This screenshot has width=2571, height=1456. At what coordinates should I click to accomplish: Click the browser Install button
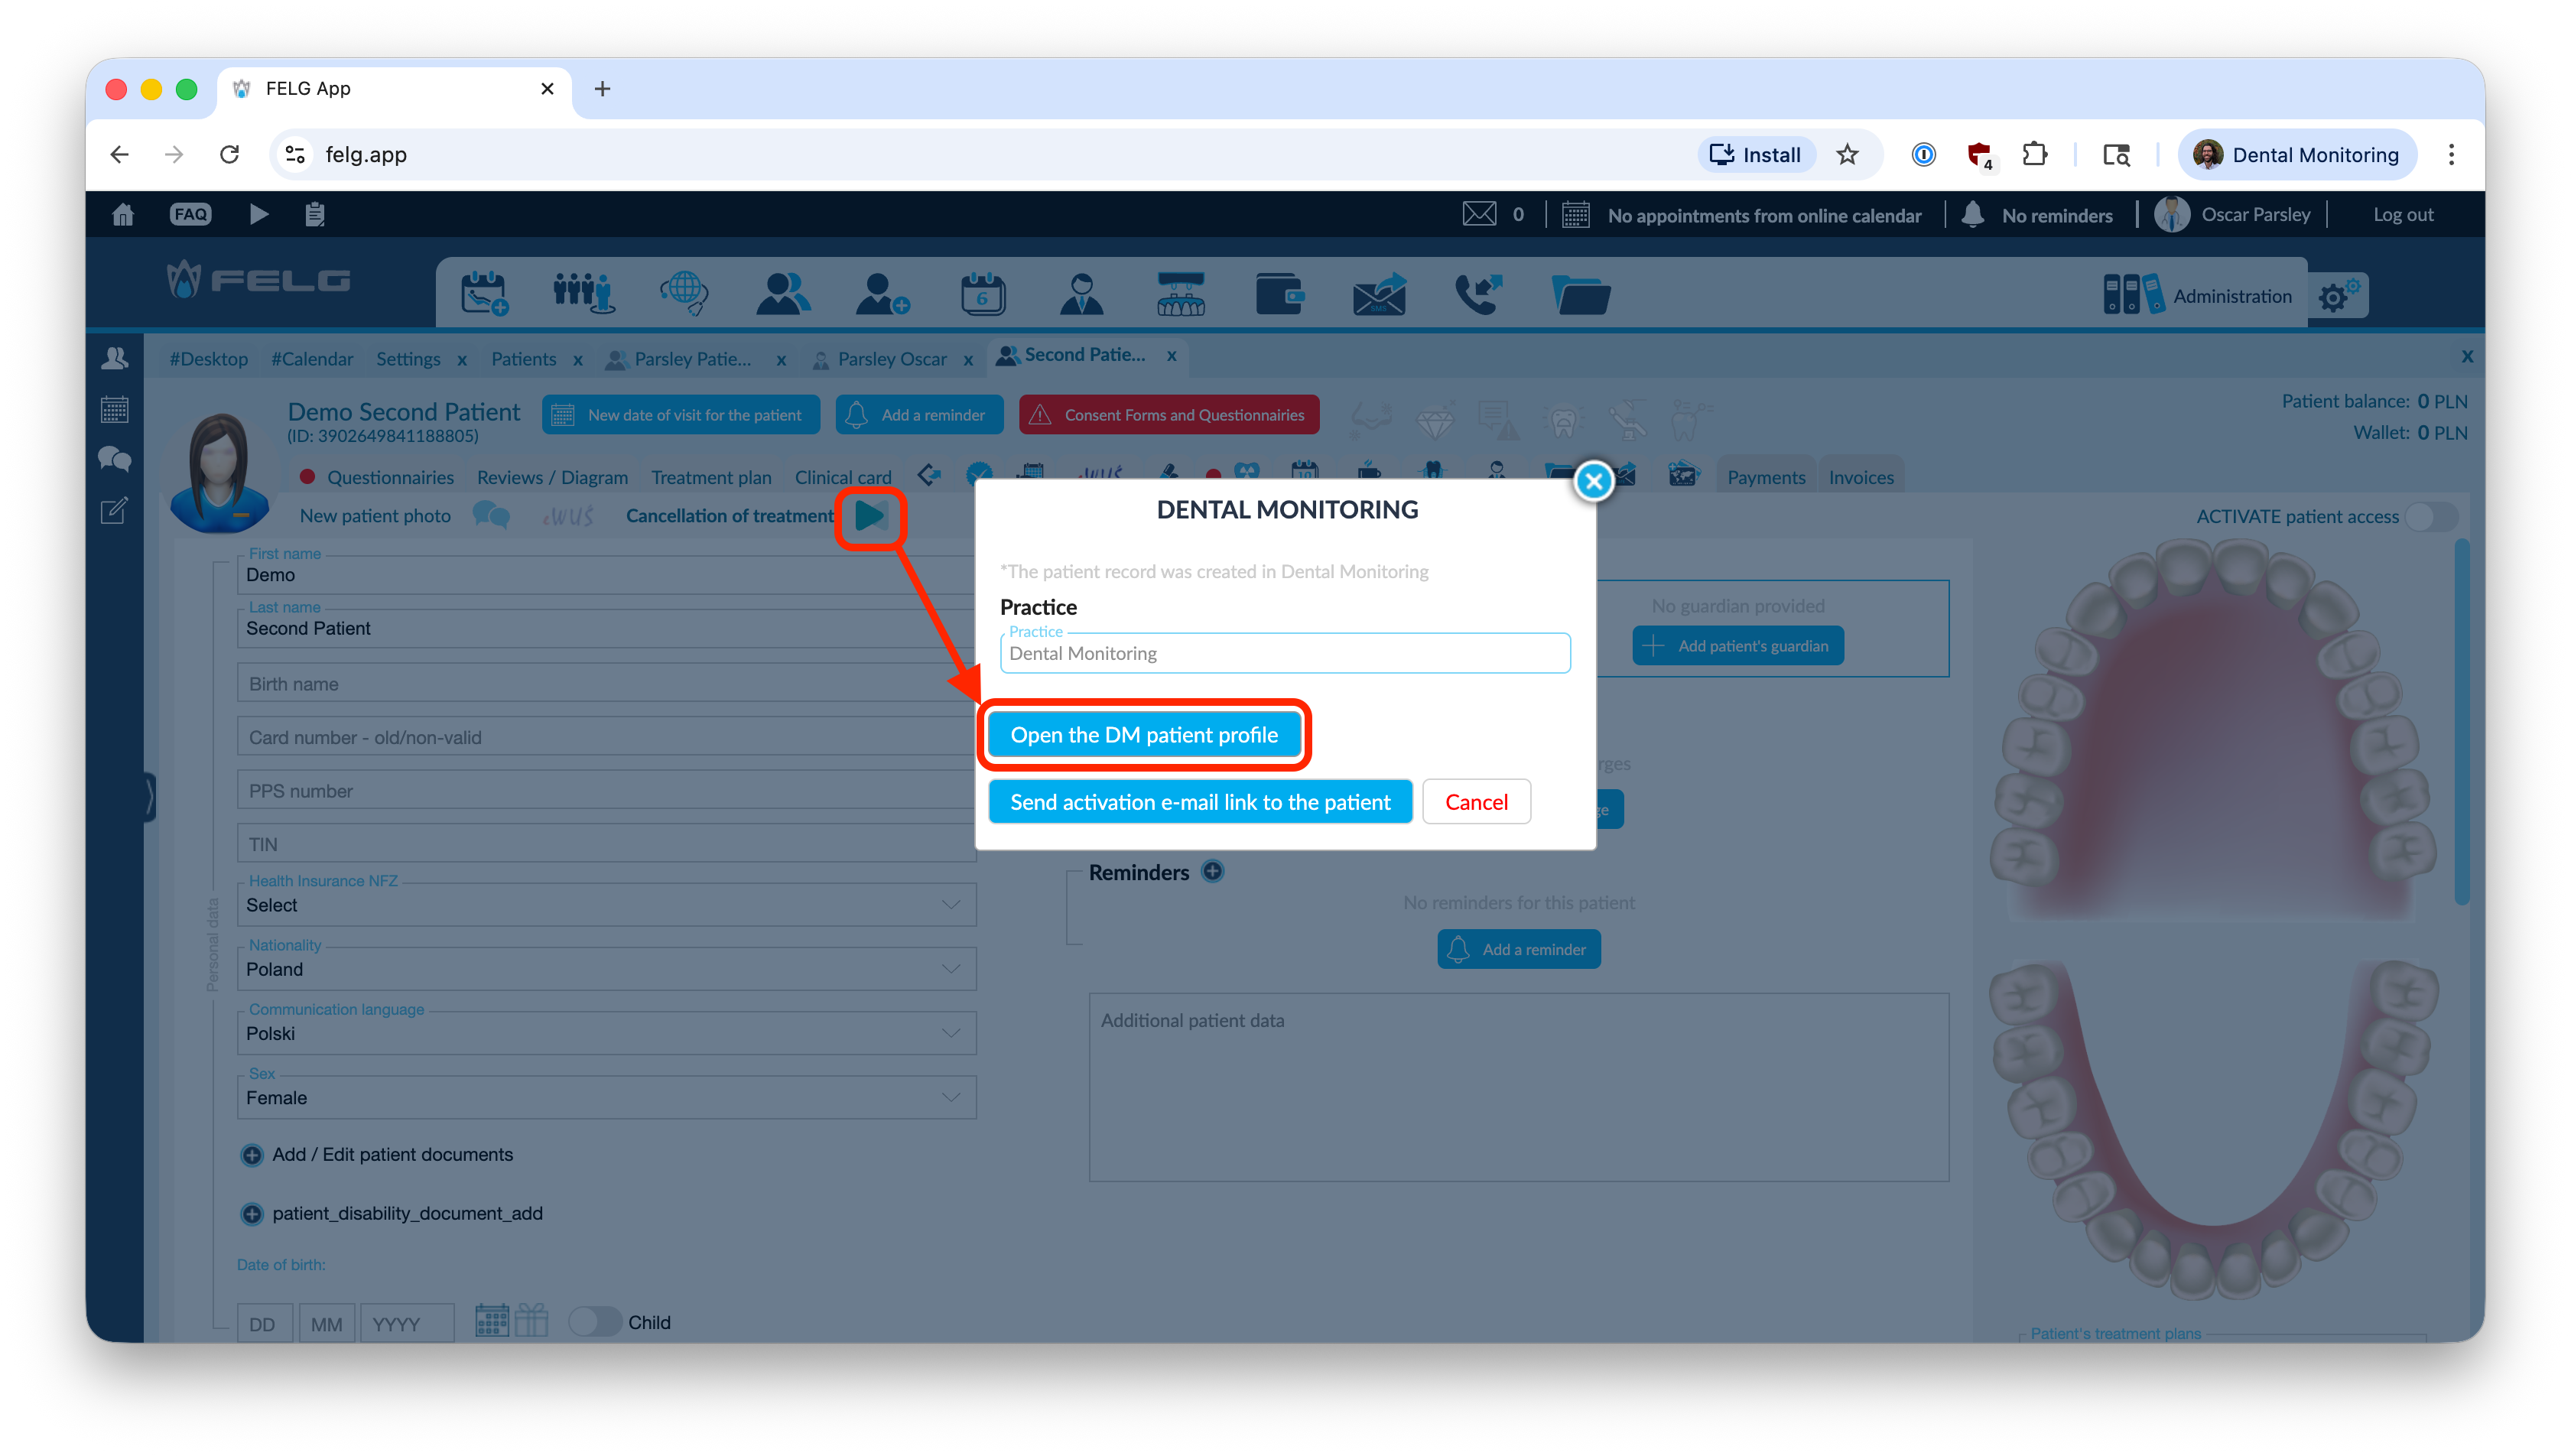click(x=1756, y=154)
